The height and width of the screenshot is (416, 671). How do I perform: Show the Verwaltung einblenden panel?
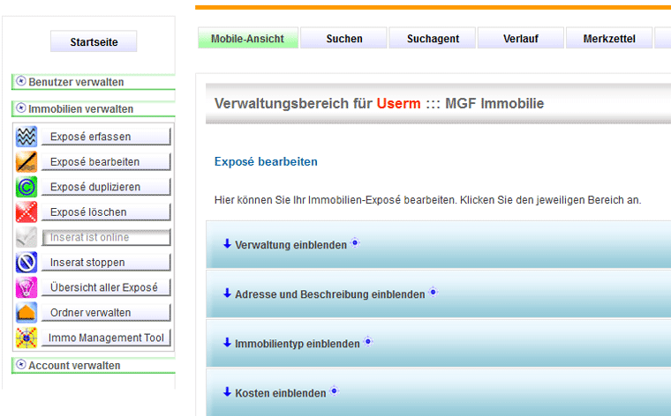[290, 245]
